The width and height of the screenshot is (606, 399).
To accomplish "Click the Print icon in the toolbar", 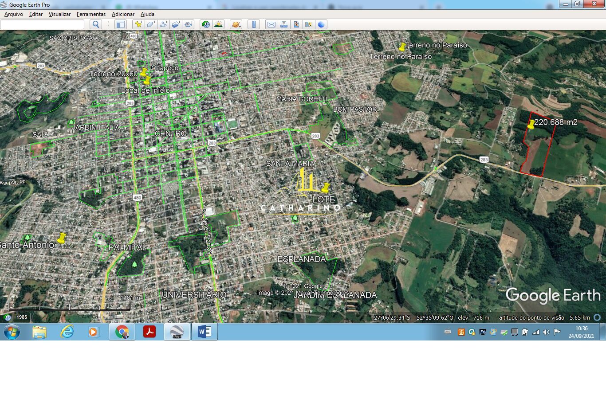I will coord(284,24).
